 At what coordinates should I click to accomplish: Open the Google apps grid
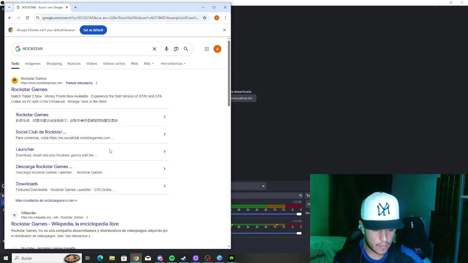tap(207, 49)
